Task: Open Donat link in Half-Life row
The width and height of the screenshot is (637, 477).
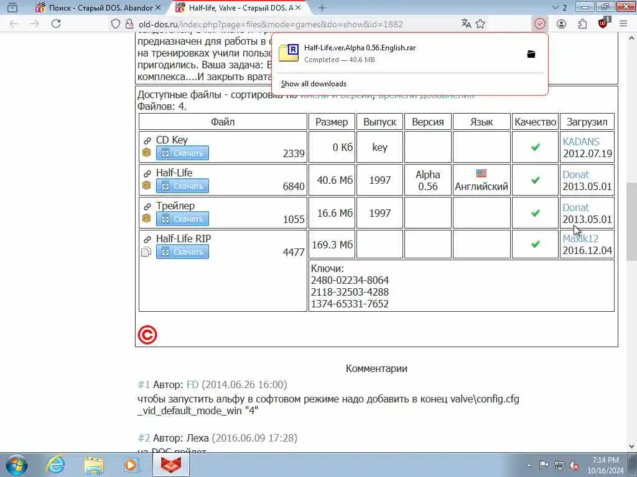Action: click(575, 175)
